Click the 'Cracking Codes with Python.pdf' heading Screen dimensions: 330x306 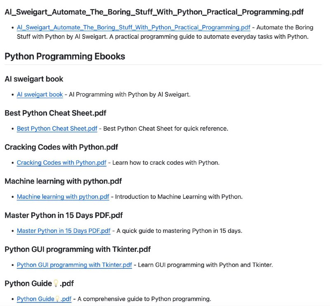[x=61, y=147]
